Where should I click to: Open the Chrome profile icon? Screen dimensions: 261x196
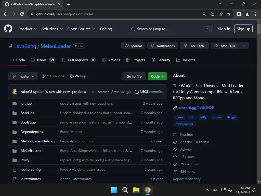click(247, 14)
